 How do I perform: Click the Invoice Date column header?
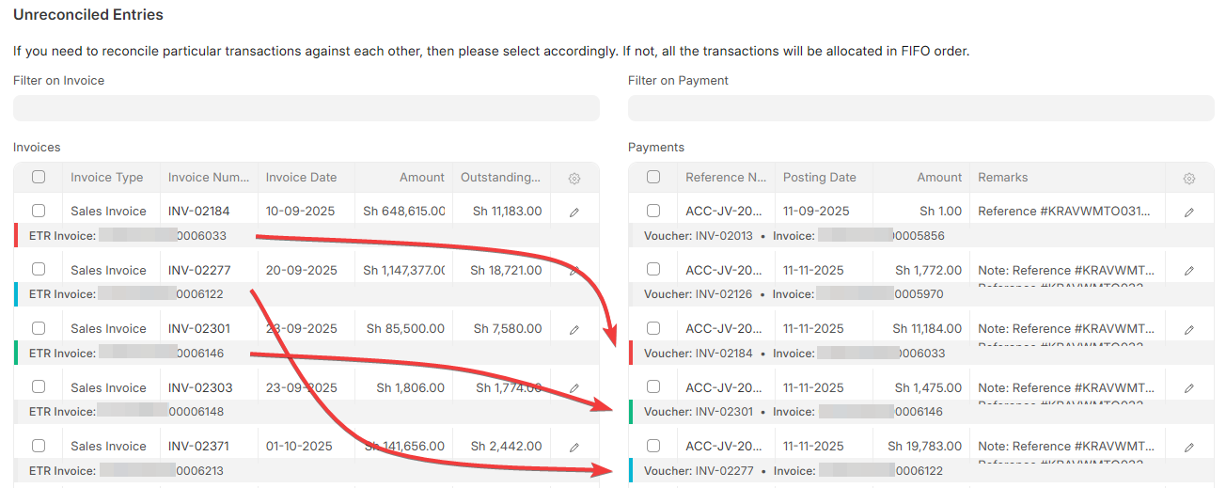(x=301, y=178)
